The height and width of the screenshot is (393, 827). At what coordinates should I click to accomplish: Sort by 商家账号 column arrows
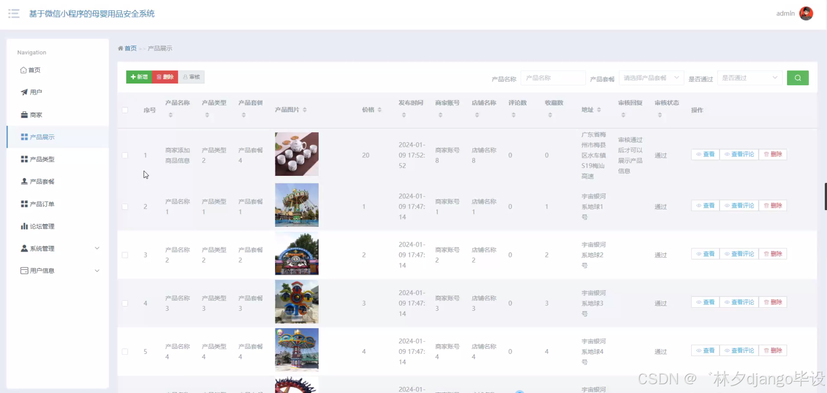tap(441, 115)
